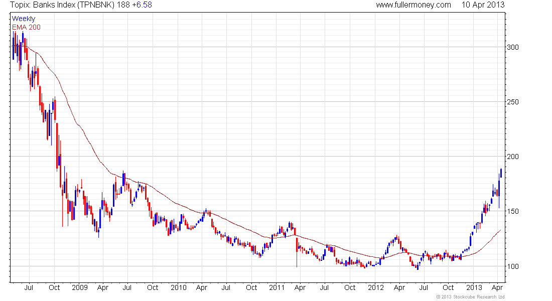The image size is (552, 301).
Task: Select the price change value '+6.58'
Action: coord(142,5)
